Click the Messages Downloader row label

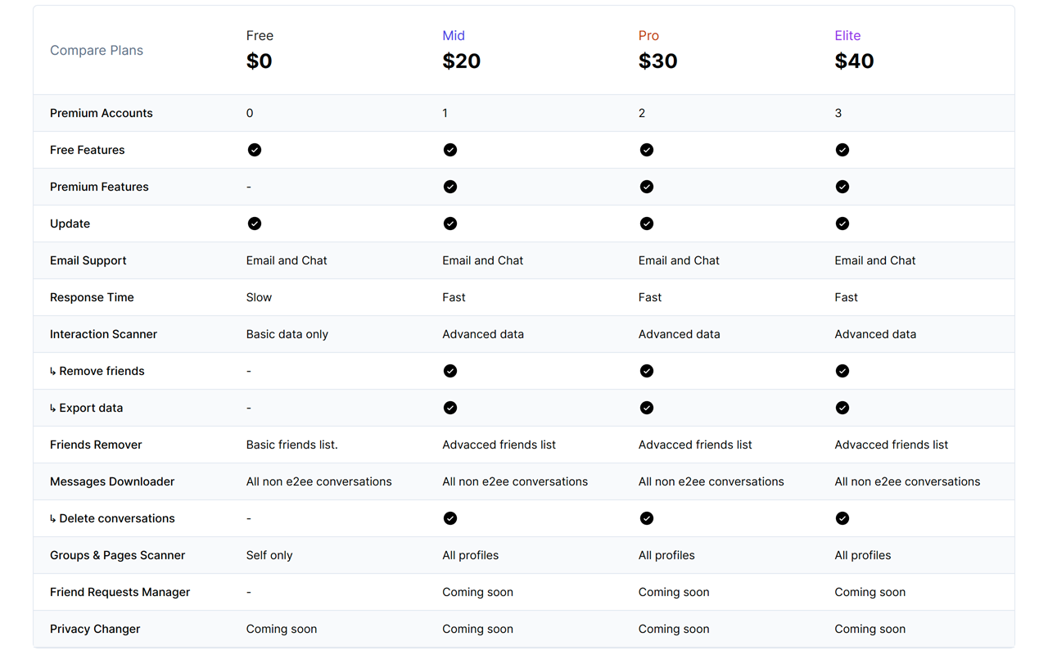[x=112, y=481]
